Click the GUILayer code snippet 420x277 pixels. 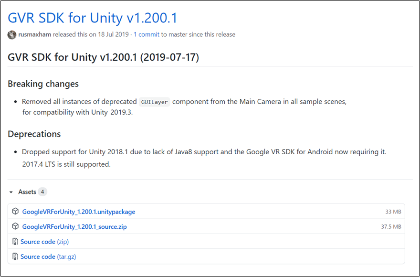coord(155,102)
